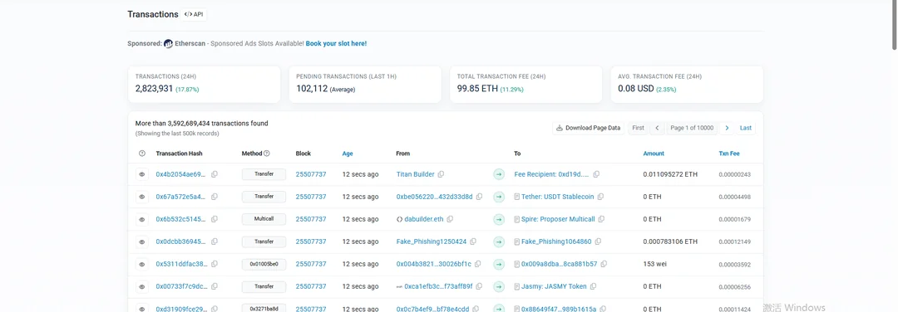The width and height of the screenshot is (898, 312).
Task: Open Jasmy: JASMY Token contract
Action: click(x=555, y=287)
